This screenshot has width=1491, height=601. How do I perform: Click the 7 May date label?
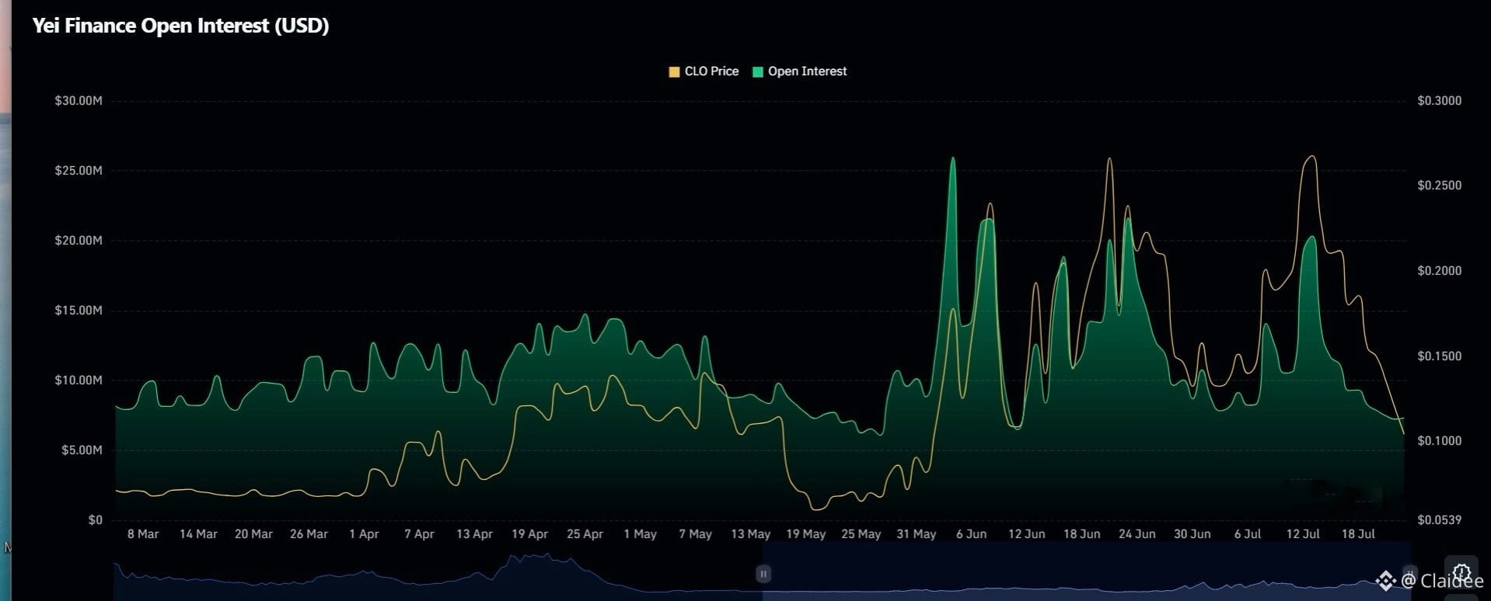point(695,534)
